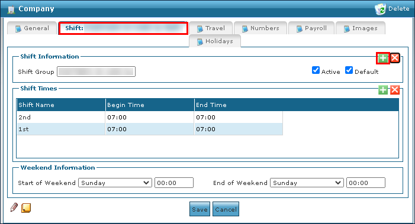Open the Holidays tab
Screen dimensions: 415x224
(215, 41)
